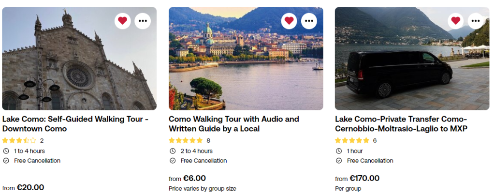Click clock icon beside 2 to 4 hours
This screenshot has height=196, width=494.
point(172,151)
